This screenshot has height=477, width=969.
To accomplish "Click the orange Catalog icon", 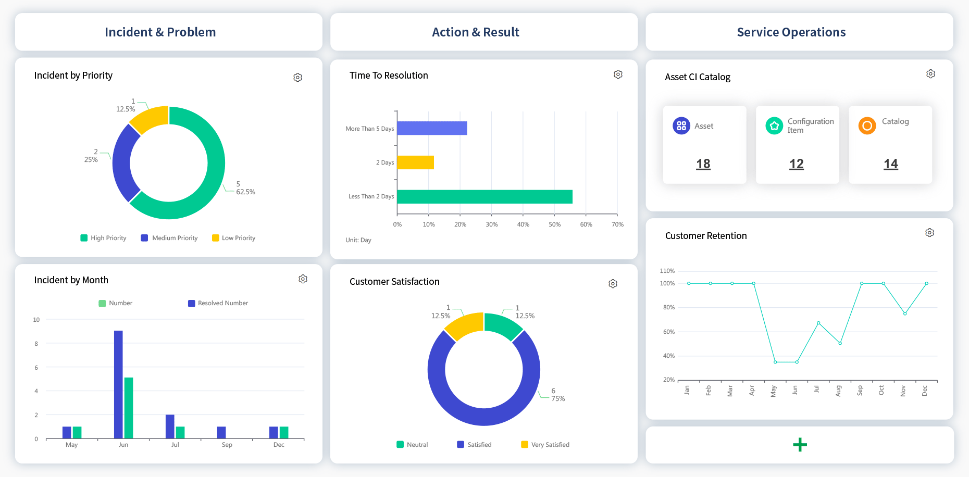I will 867,126.
